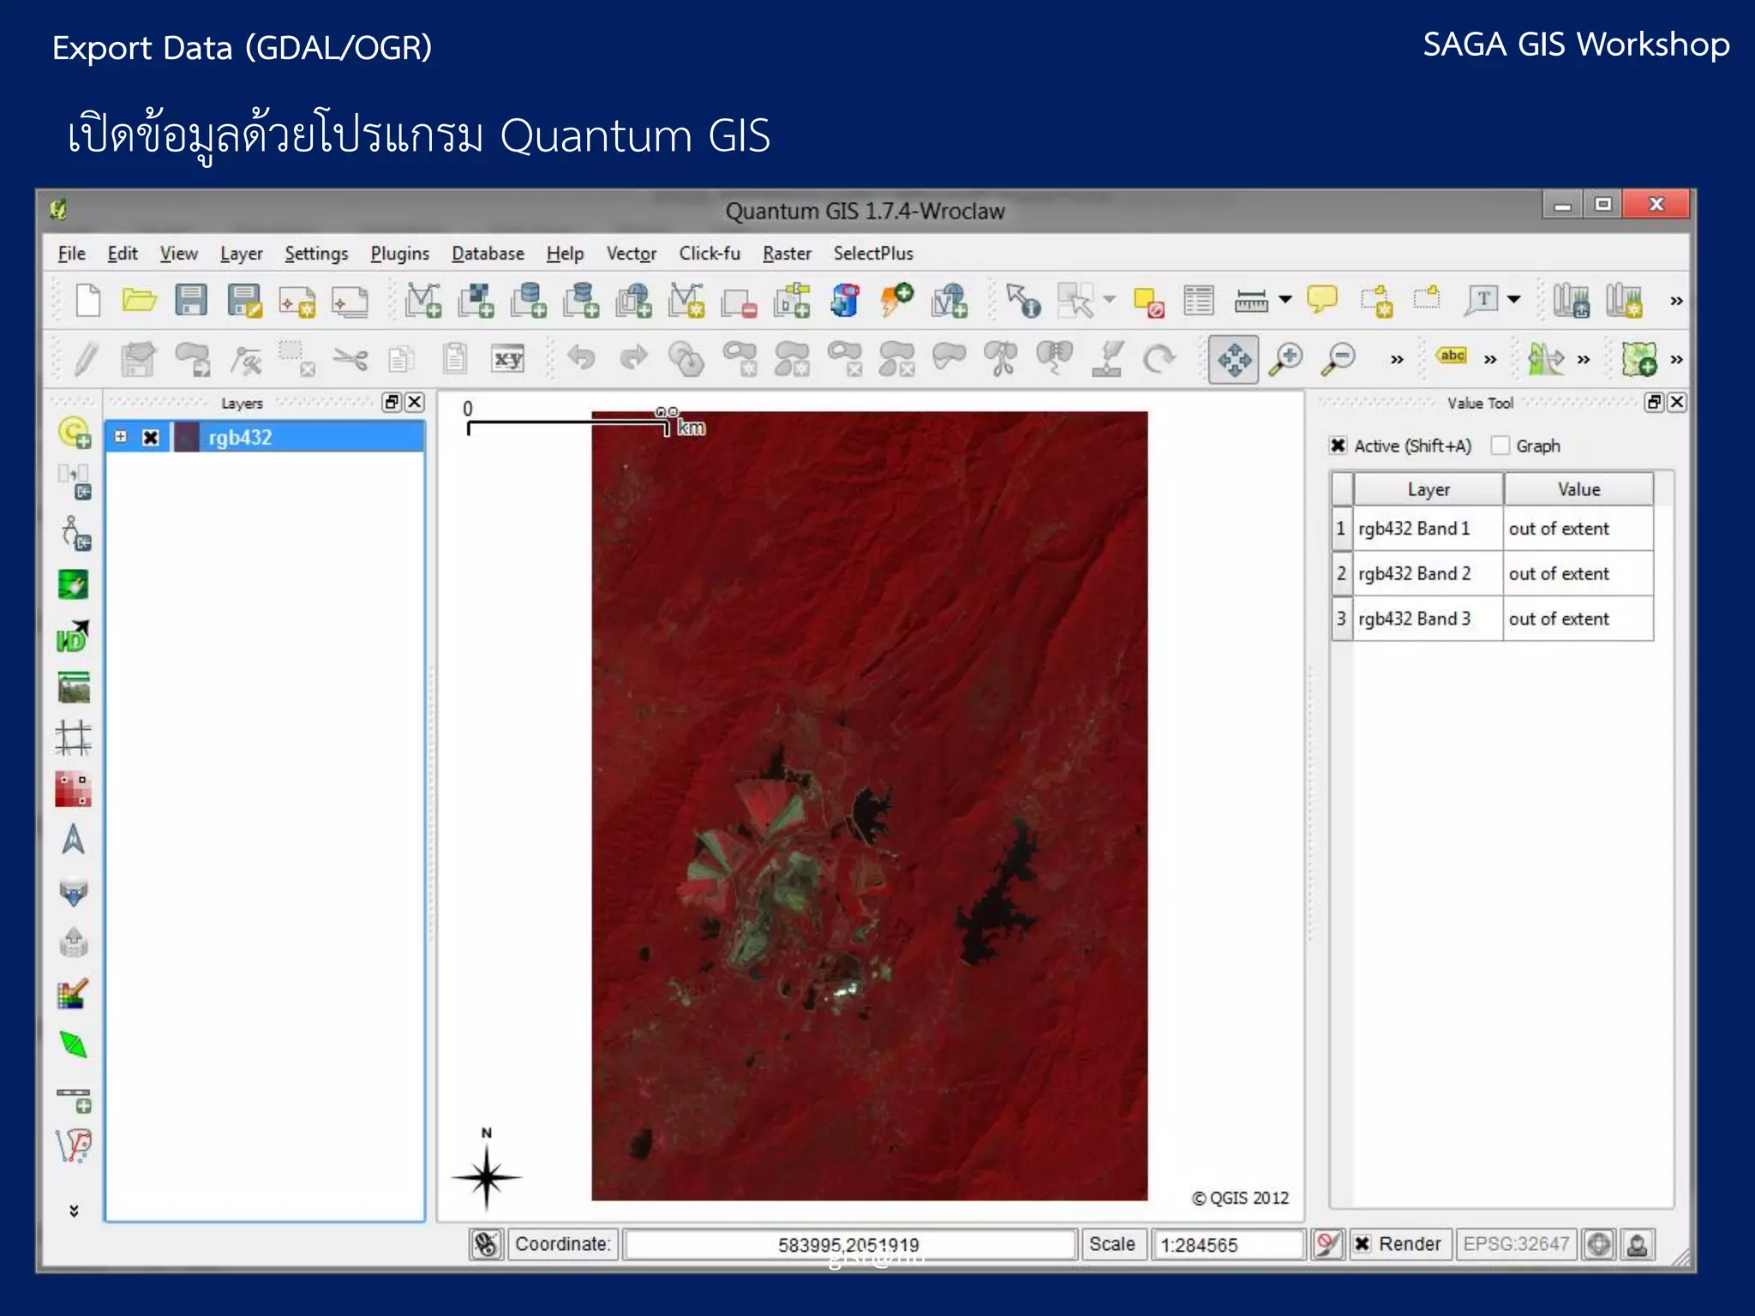This screenshot has height=1316, width=1755.
Task: Select the Measure ruler tool
Action: [x=1251, y=301]
